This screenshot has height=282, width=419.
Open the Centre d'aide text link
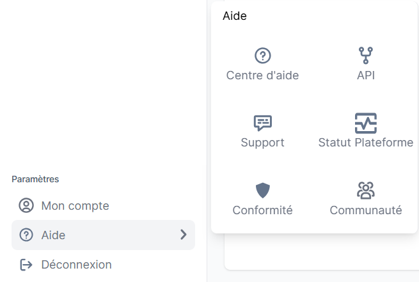pos(262,75)
